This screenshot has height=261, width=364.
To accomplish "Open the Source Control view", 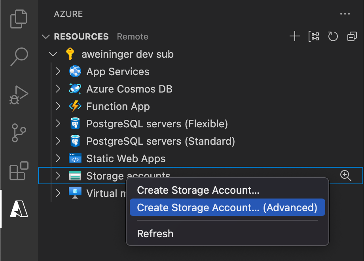I will coord(19,133).
